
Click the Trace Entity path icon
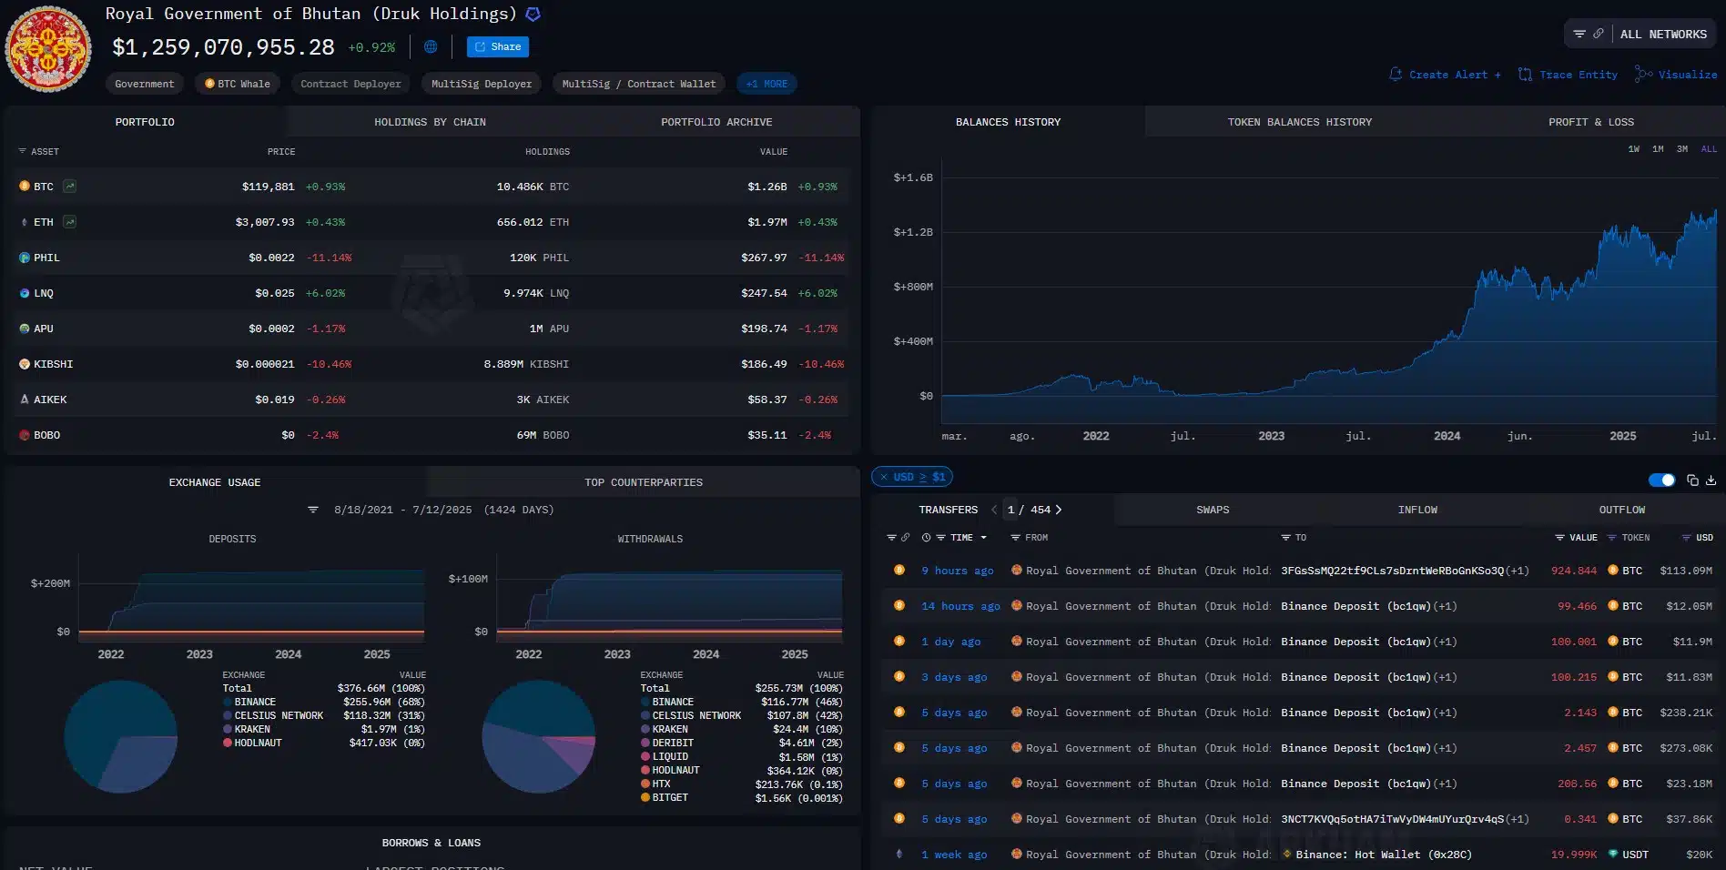[1525, 75]
